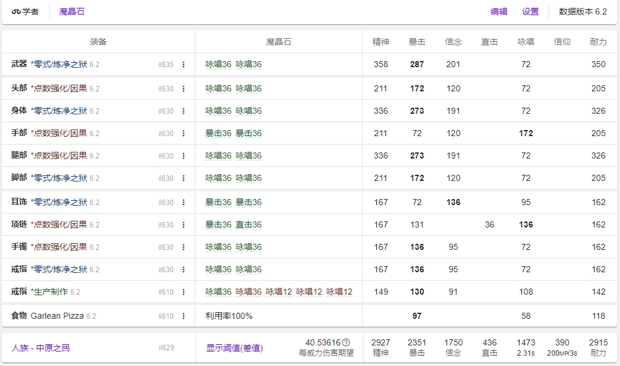This screenshot has height=366, width=620.
Task: Open the three-dot menu for the 耳饰 row
Action: pyautogui.click(x=183, y=203)
